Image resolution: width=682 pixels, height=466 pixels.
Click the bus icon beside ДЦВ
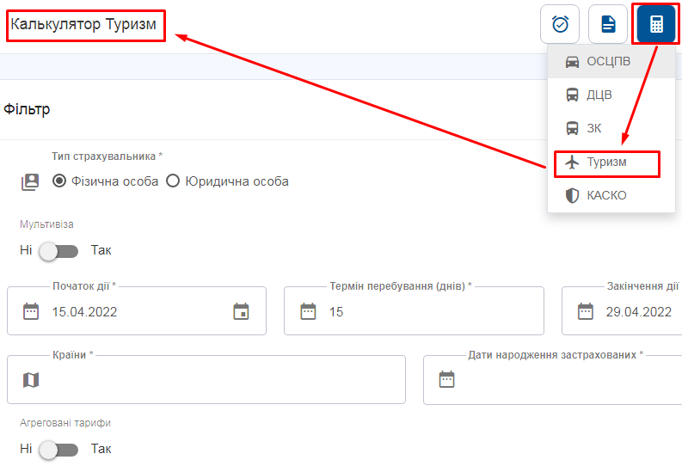click(572, 95)
